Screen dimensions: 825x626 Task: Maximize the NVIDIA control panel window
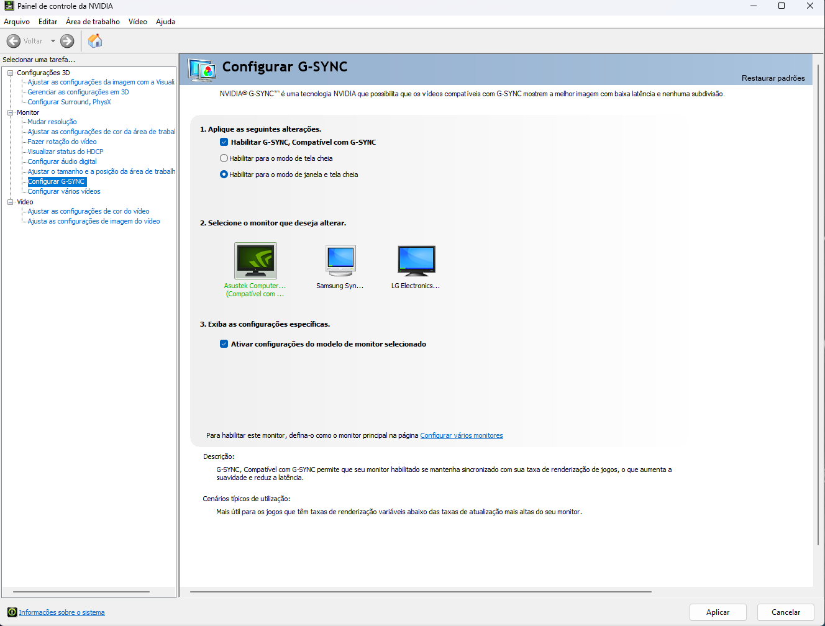tap(782, 6)
